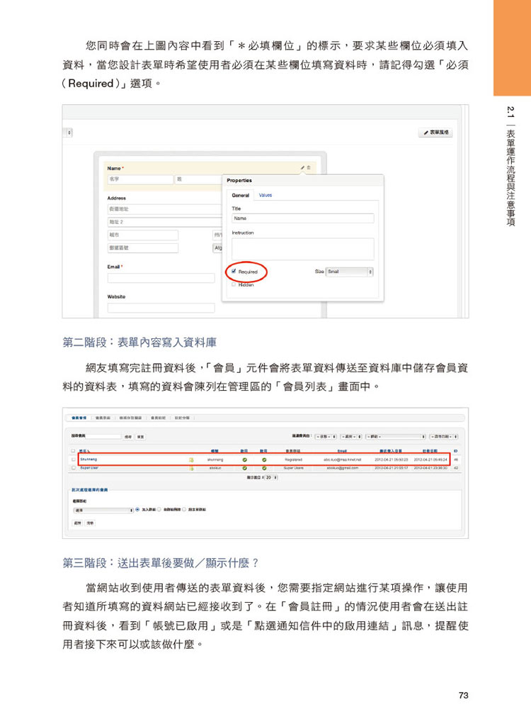Click the first green check icon on the Super User row
The height and width of the screenshot is (719, 531).
tap(244, 468)
